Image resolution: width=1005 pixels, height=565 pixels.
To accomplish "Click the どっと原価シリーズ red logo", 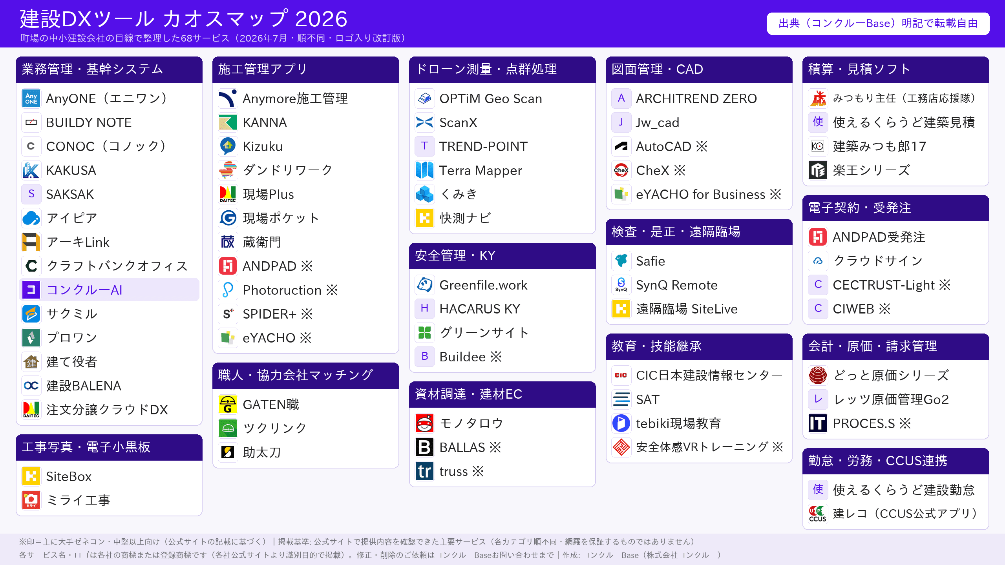I will point(818,375).
